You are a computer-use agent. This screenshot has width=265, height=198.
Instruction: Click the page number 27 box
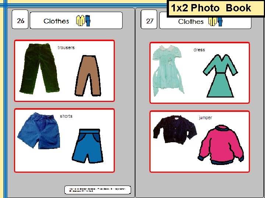(x=149, y=19)
